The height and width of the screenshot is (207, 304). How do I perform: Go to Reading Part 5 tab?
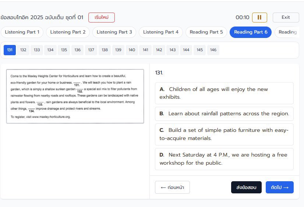click(206, 32)
